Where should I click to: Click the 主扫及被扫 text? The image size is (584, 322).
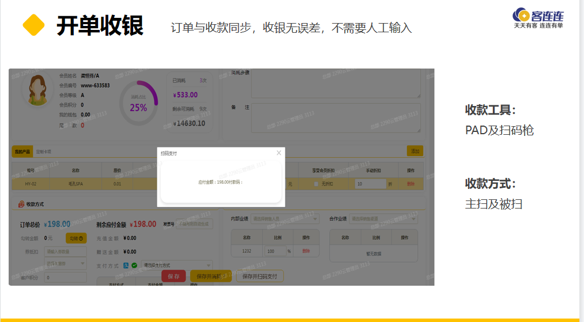[x=494, y=204]
